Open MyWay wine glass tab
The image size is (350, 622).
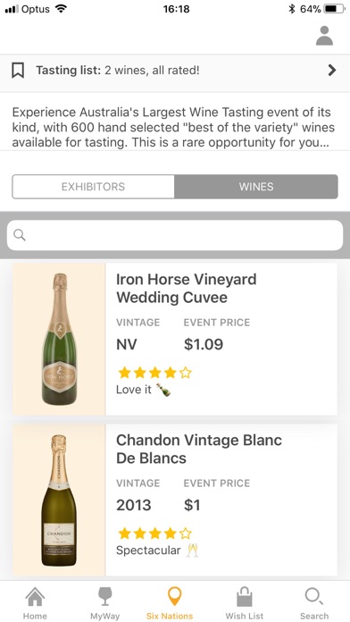[x=105, y=603]
